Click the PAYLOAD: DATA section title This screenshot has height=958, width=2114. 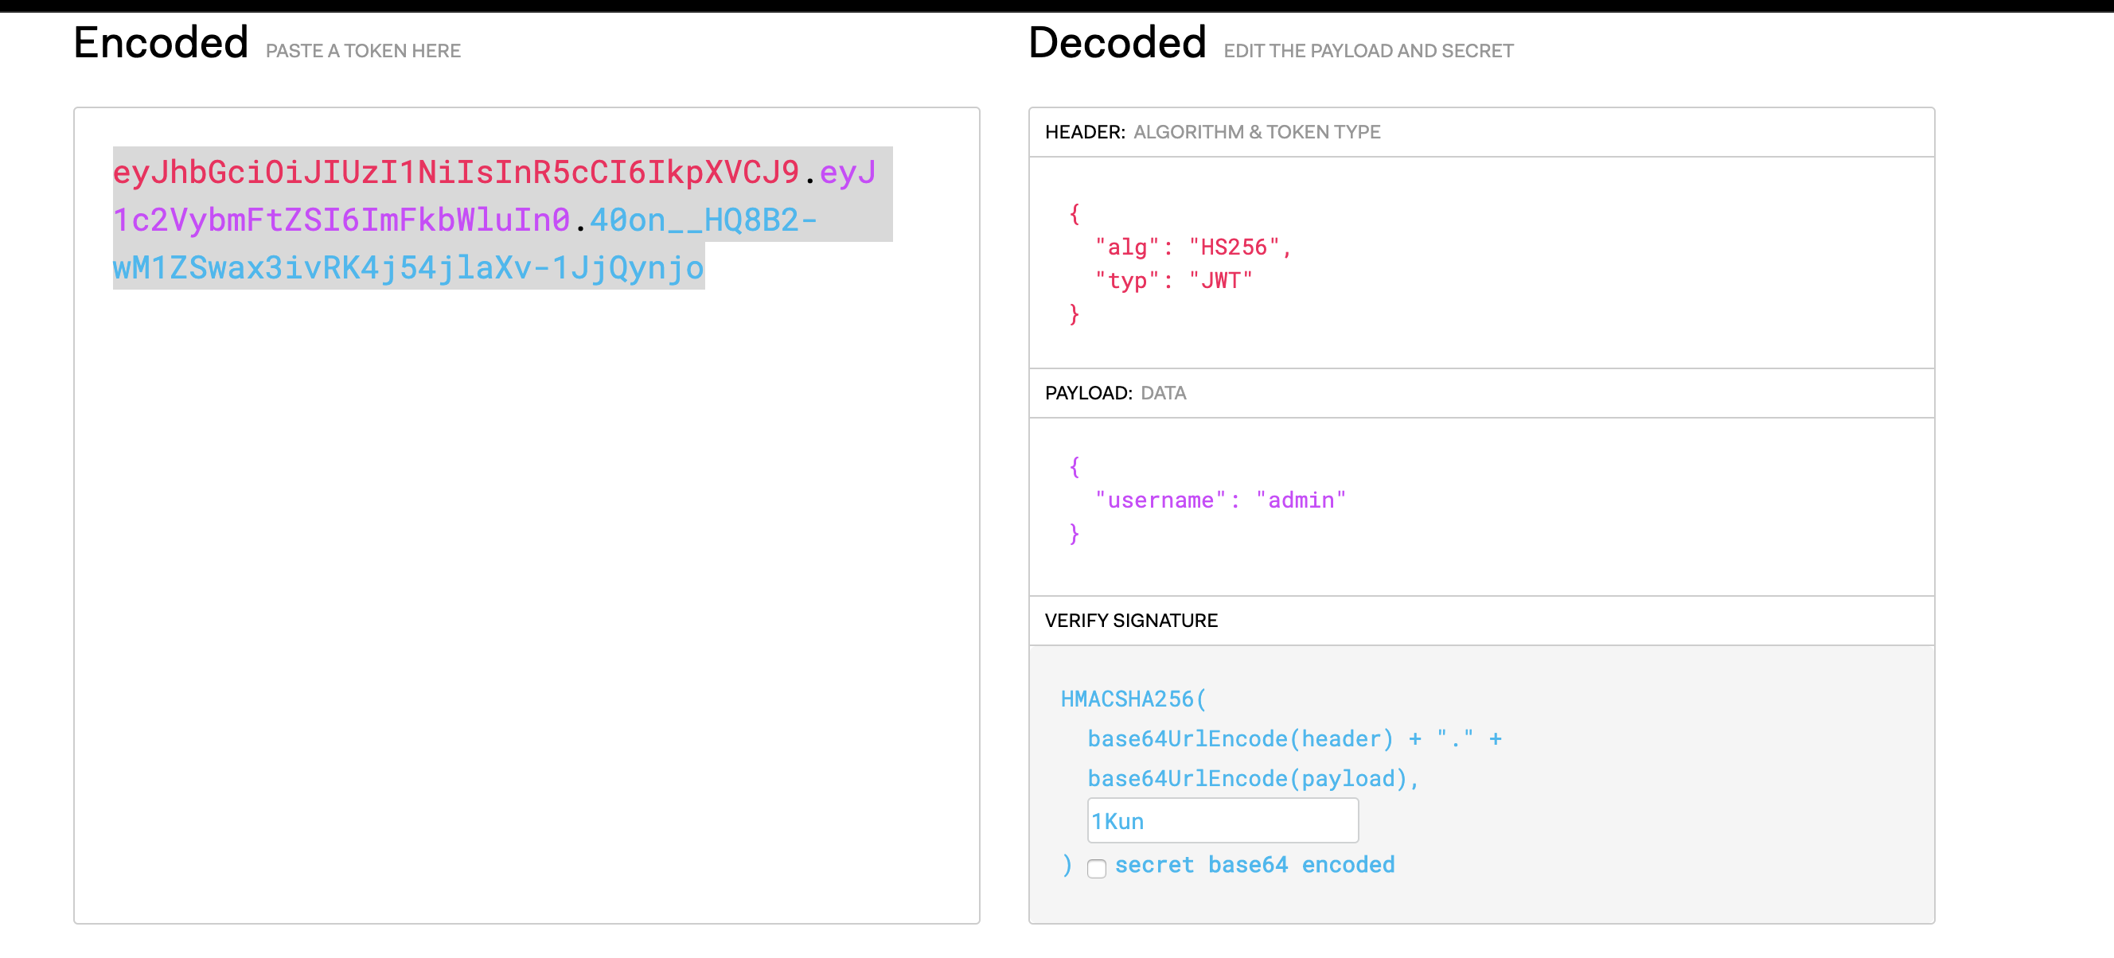coord(1114,393)
